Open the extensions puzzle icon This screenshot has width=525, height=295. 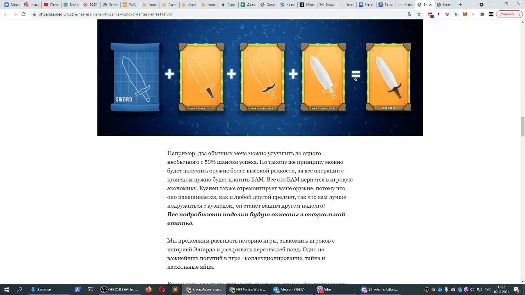[x=482, y=14]
